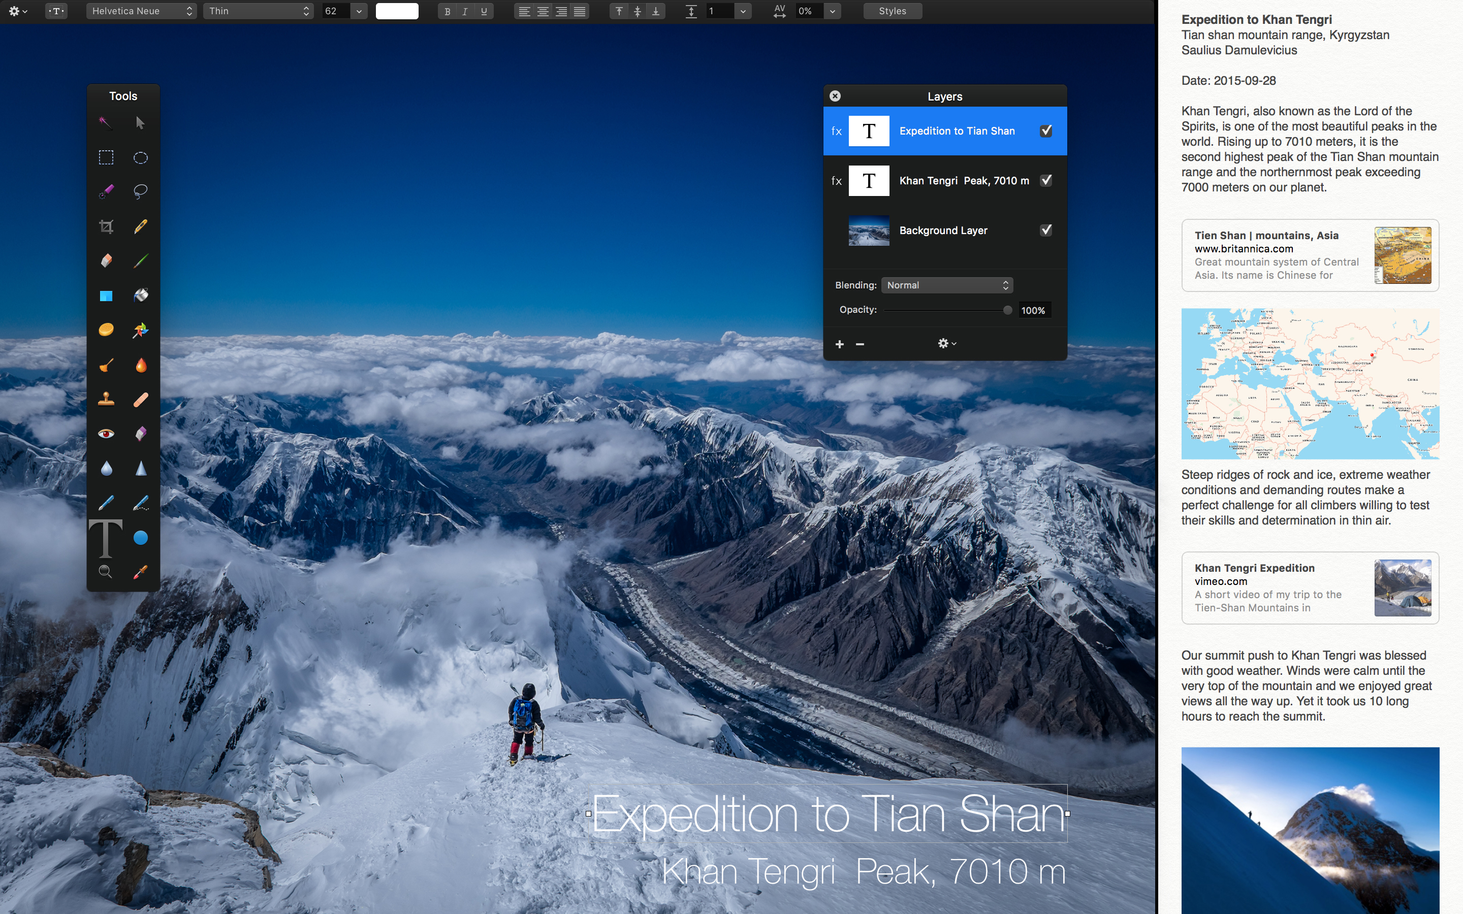Click the Bold text formatting icon
Screen dimensions: 1463x914
448,11
